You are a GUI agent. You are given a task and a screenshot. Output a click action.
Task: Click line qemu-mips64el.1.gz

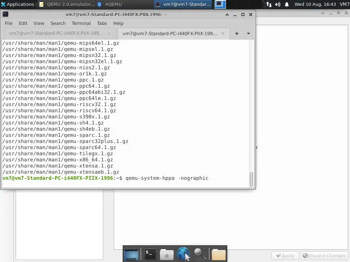(61, 43)
